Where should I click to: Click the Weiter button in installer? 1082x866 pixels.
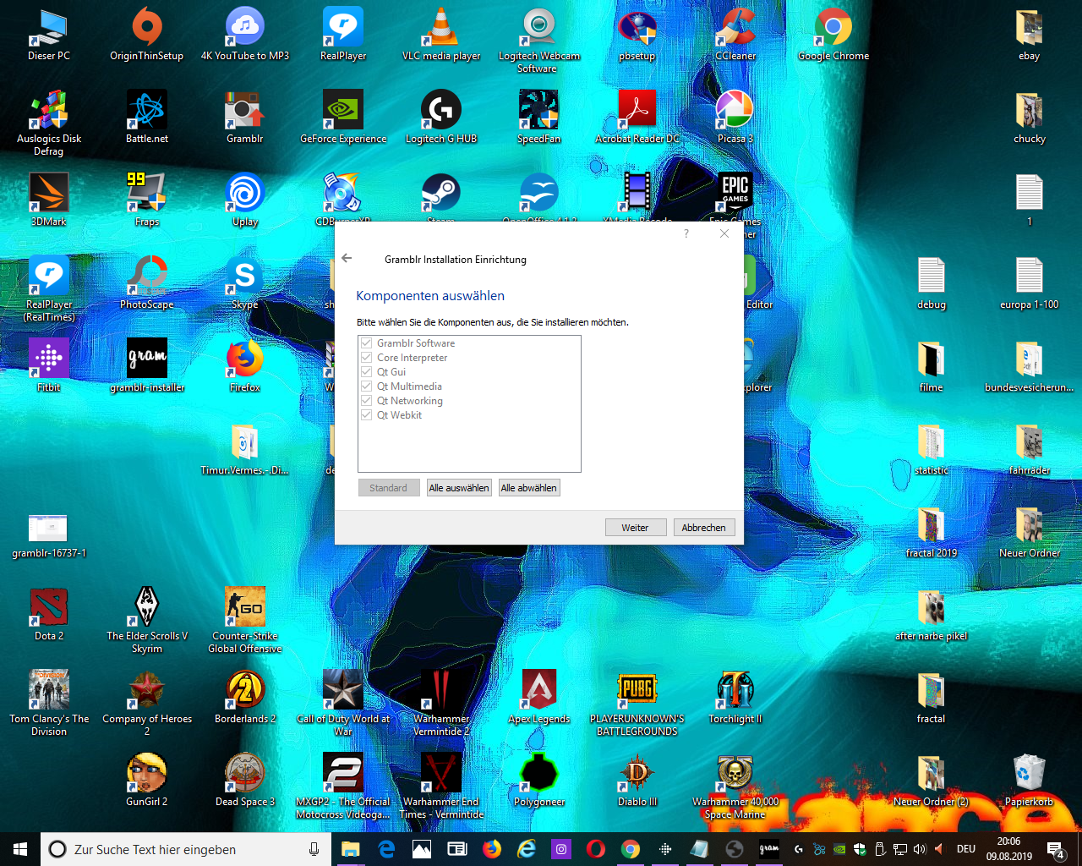coord(636,528)
